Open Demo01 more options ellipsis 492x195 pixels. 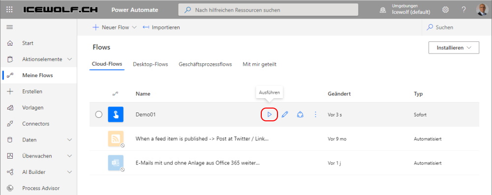click(x=316, y=115)
